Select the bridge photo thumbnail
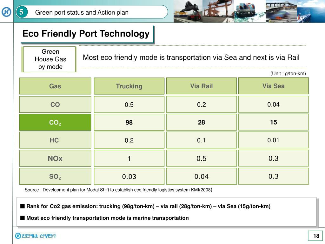Screen dimensions: 325x244 tap(282, 11)
